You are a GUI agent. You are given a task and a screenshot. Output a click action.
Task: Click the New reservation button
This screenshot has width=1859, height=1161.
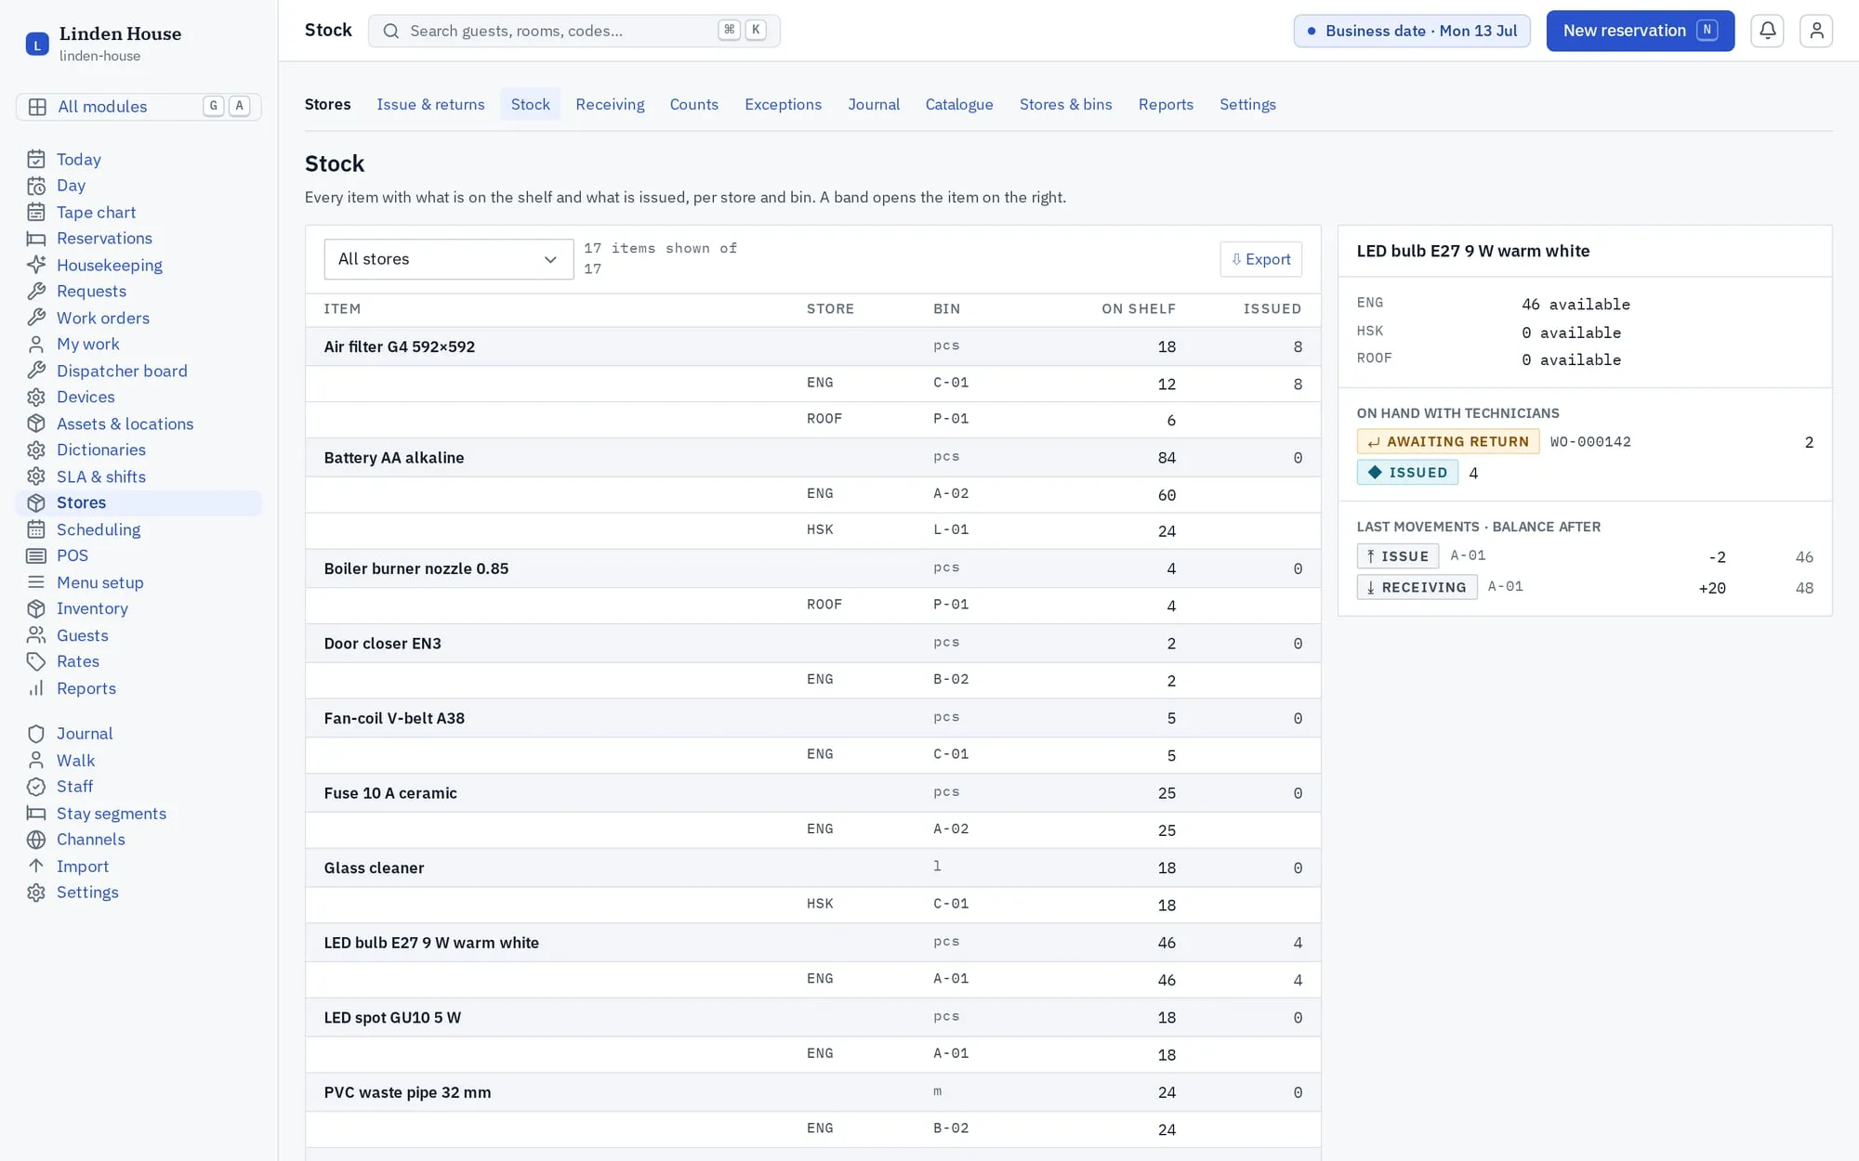[x=1640, y=31]
